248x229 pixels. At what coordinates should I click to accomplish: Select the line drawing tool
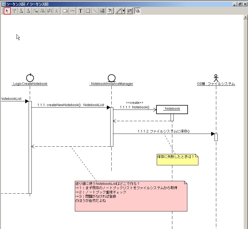tap(95, 11)
